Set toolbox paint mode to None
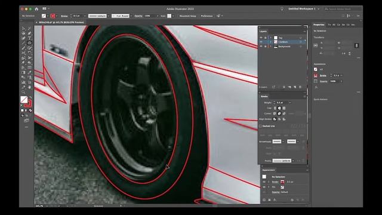The width and height of the screenshot is (382, 215). [x=30, y=110]
